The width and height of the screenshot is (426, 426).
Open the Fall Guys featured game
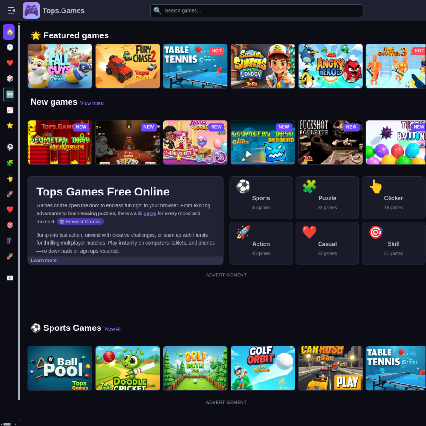60,66
